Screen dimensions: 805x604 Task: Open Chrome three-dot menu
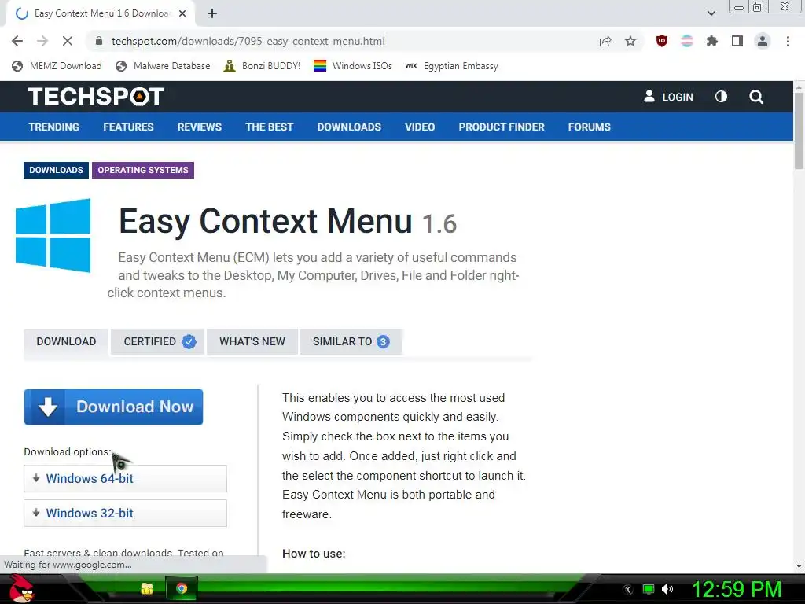coord(788,41)
